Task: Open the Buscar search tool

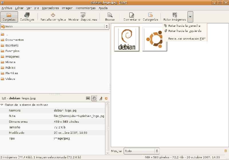Action: (110, 17)
